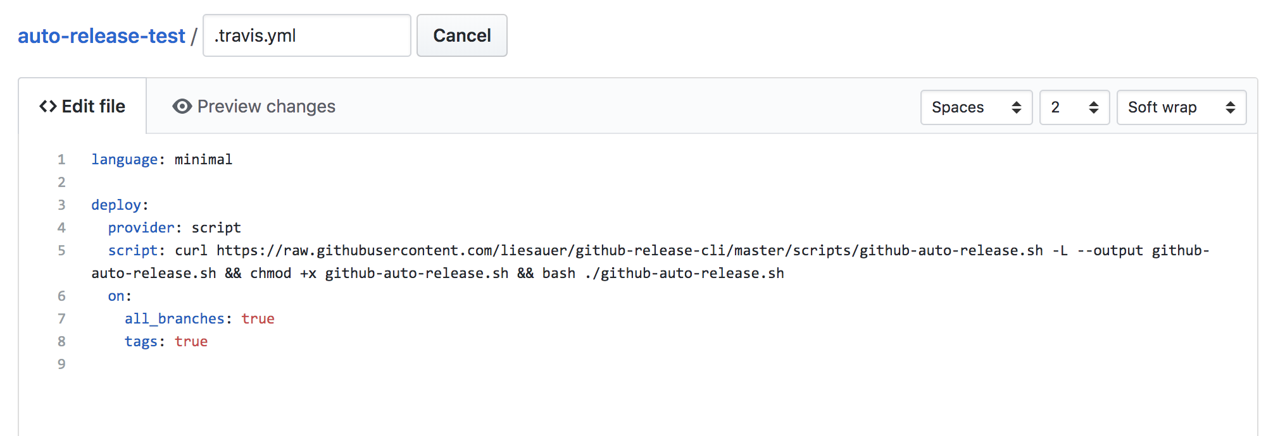This screenshot has width=1285, height=436.
Task: Click the eye icon beside Preview changes
Action: 182,106
